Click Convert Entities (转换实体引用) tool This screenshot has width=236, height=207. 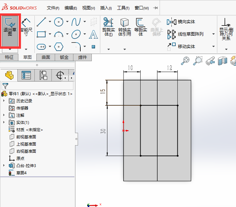[x=125, y=27]
